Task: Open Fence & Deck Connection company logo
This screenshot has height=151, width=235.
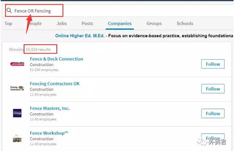Action: pyautogui.click(x=17, y=64)
